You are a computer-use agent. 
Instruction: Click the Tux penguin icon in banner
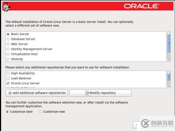pyautogui.click(x=6, y=7)
